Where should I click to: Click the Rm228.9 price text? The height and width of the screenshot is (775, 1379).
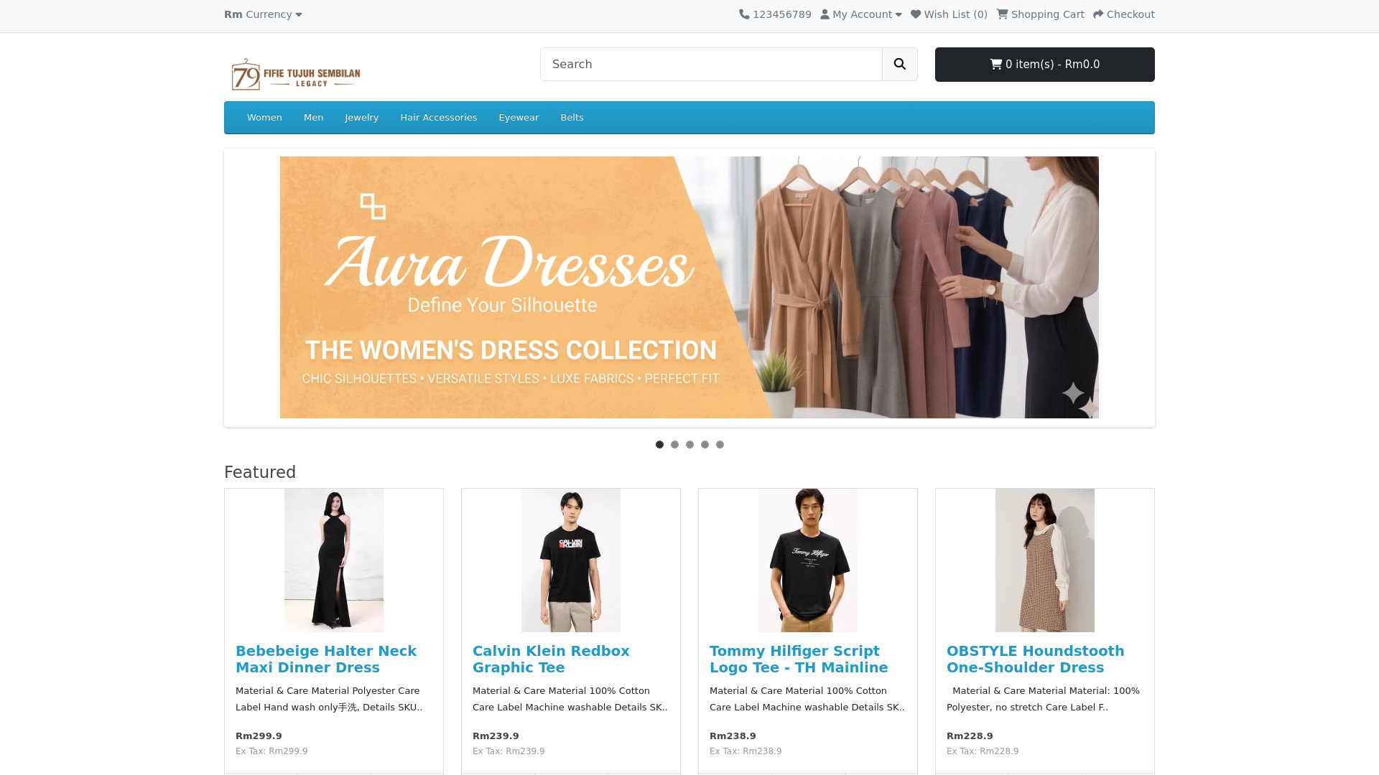[x=970, y=736]
